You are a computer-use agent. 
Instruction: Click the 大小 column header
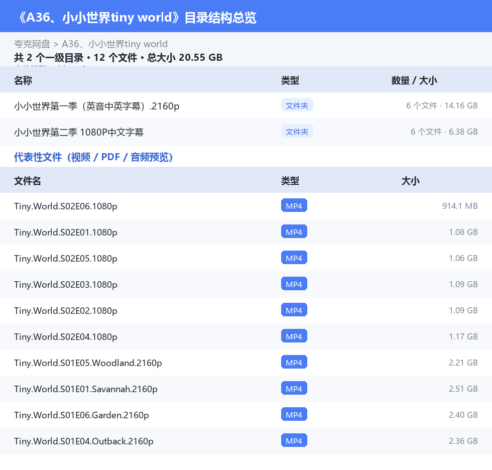click(411, 181)
